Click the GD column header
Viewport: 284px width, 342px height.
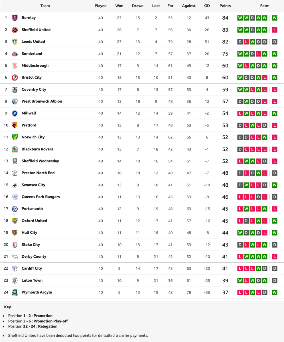pos(207,6)
